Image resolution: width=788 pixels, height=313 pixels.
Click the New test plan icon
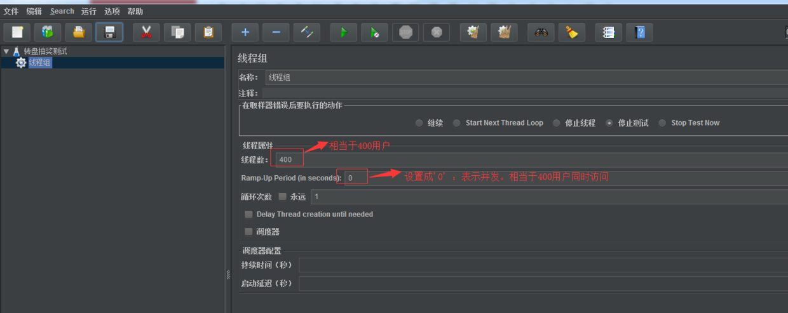[17, 32]
